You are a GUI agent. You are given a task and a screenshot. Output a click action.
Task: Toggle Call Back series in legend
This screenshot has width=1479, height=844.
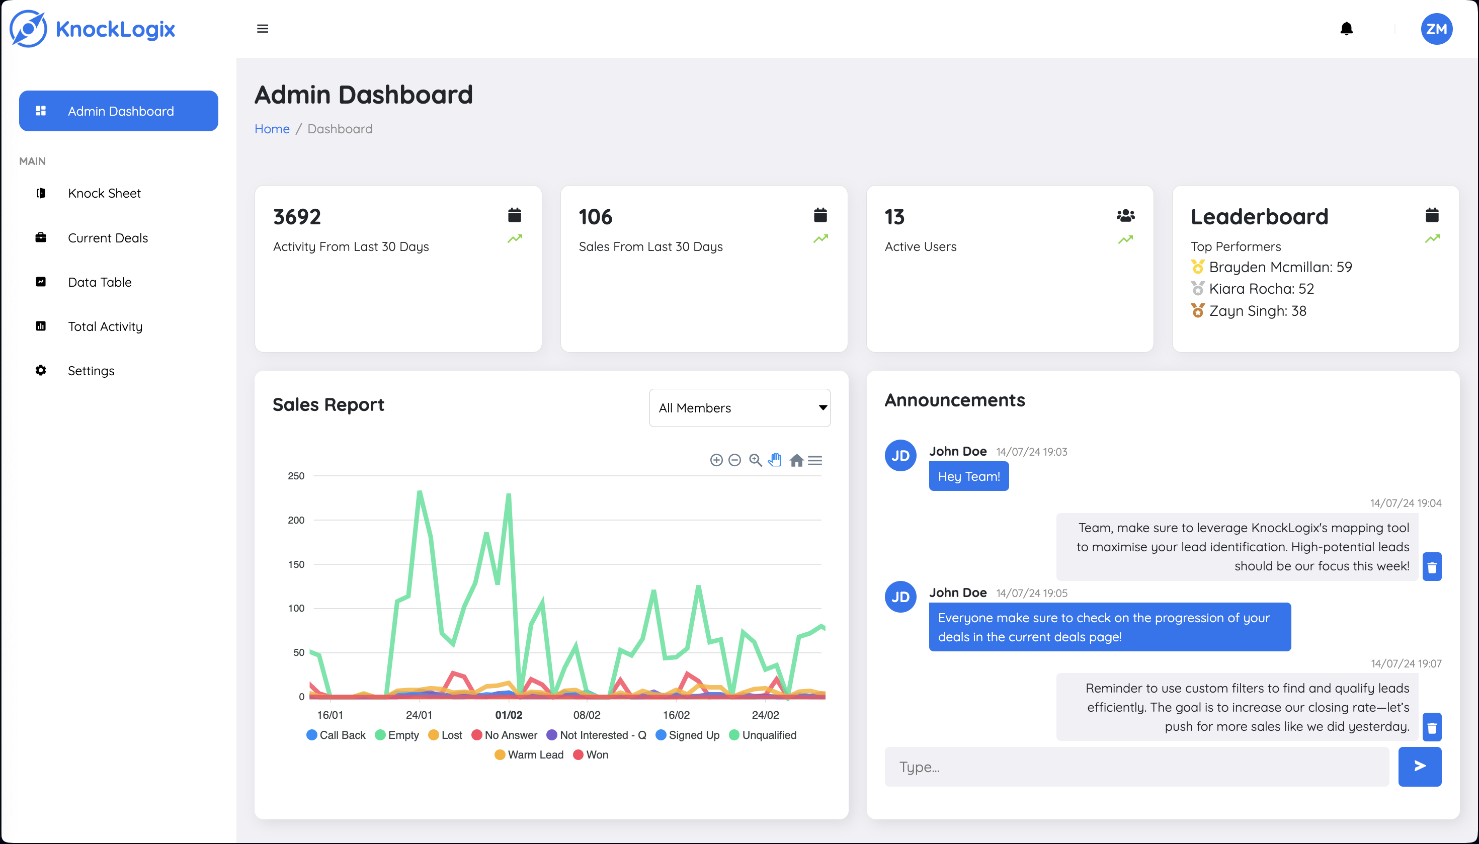(x=336, y=735)
